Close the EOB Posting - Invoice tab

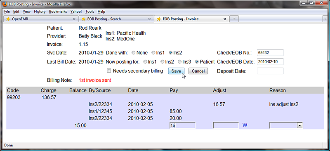pyautogui.click(x=225, y=19)
